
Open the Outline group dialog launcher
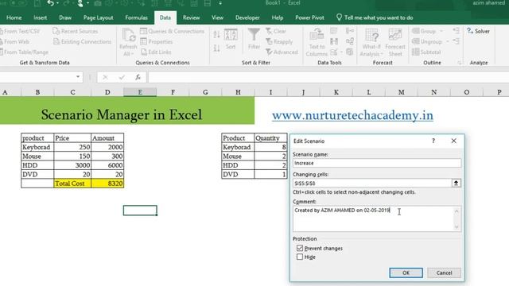pyautogui.click(x=460, y=63)
